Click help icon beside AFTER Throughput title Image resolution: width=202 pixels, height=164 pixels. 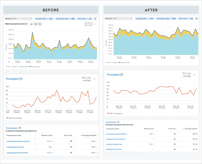[122, 75]
